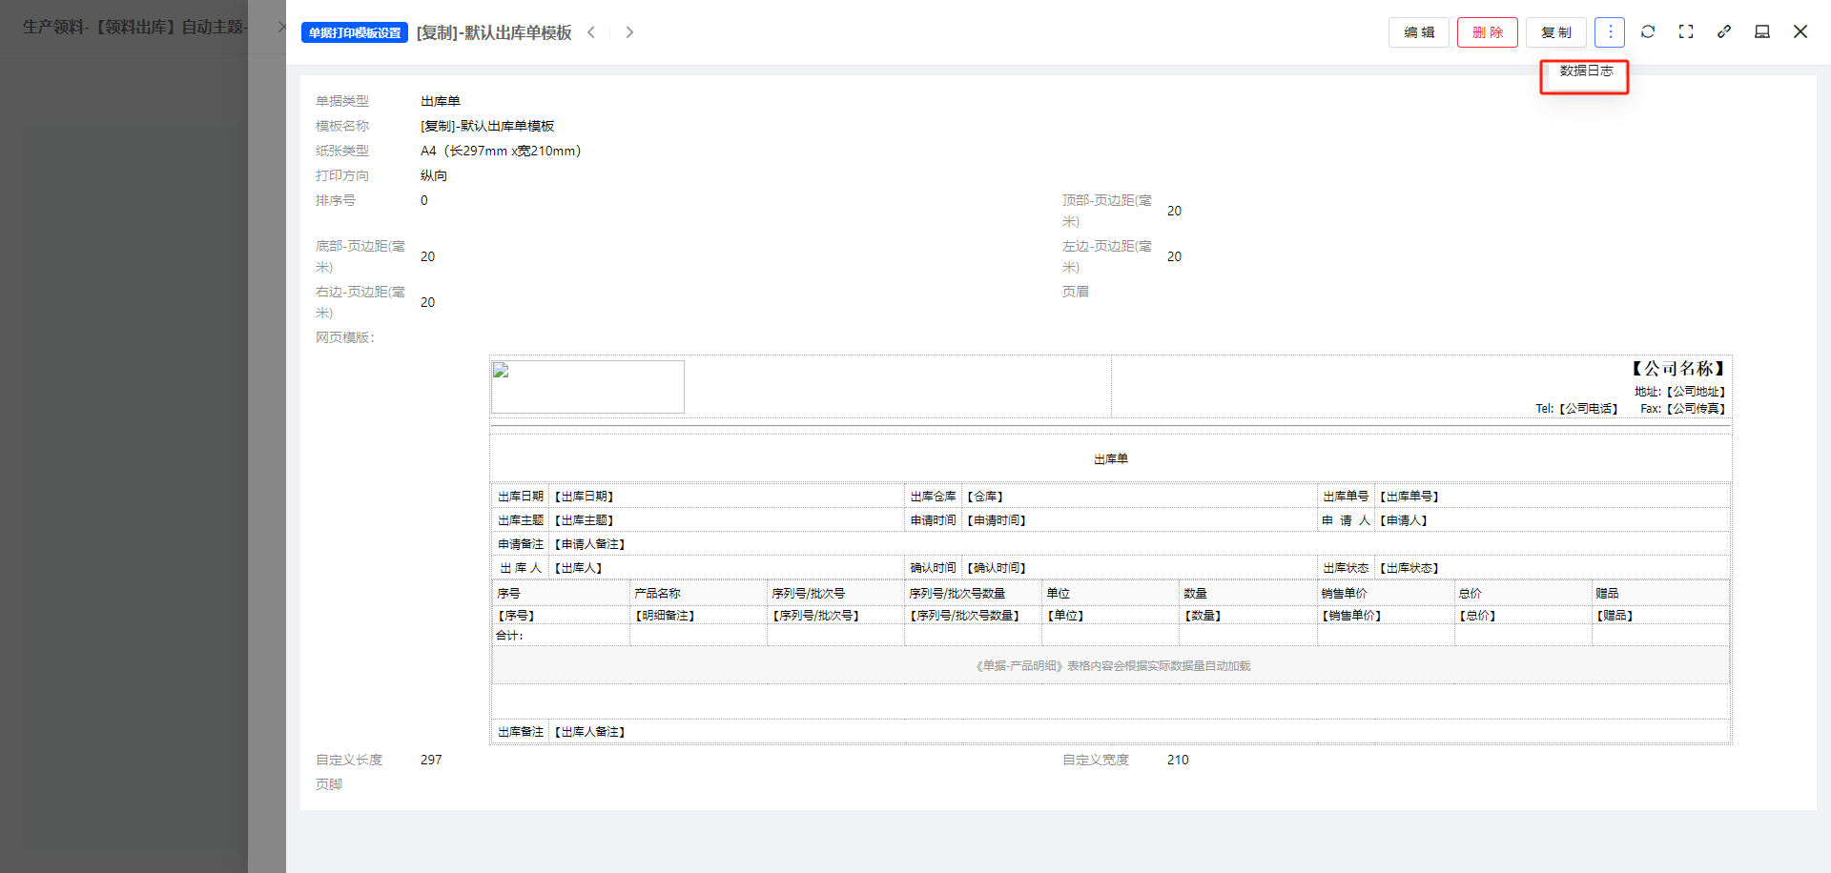1831x873 pixels.
Task: Click the 【出库日期】 placeholder field
Action: click(584, 497)
